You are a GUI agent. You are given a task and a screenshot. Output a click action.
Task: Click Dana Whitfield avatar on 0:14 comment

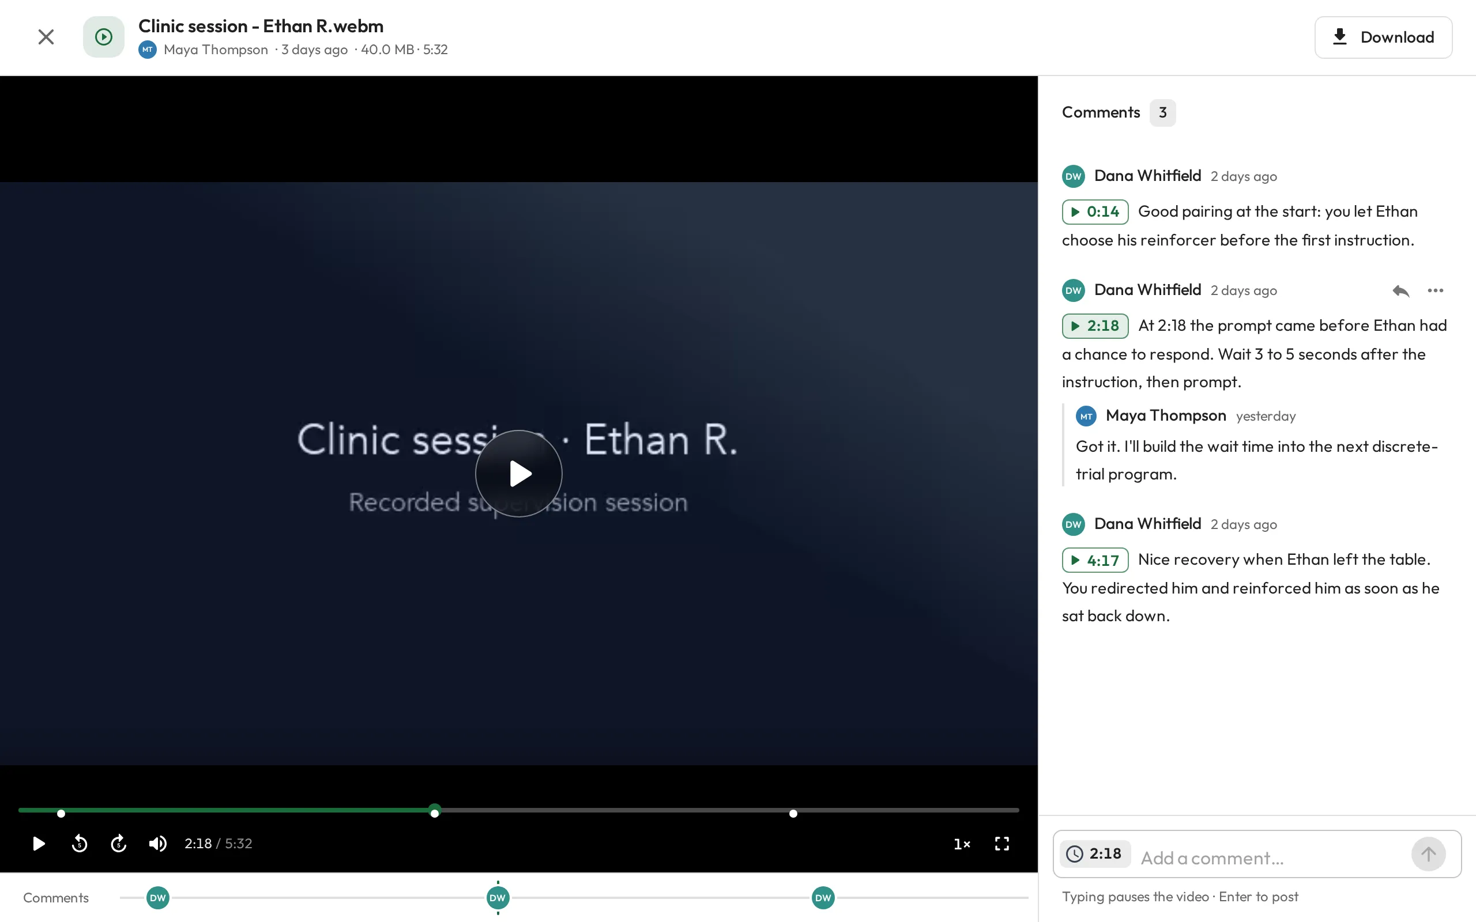tap(1074, 176)
